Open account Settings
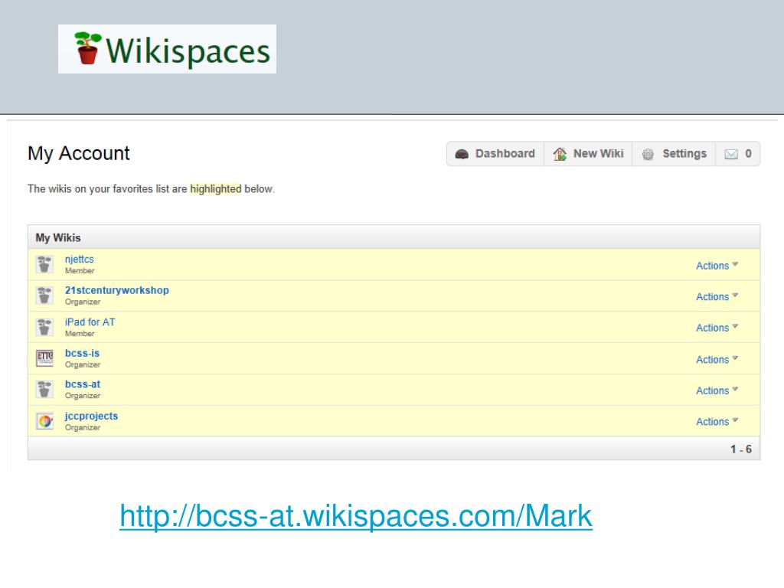Screen dimensions: 784x588 click(674, 153)
